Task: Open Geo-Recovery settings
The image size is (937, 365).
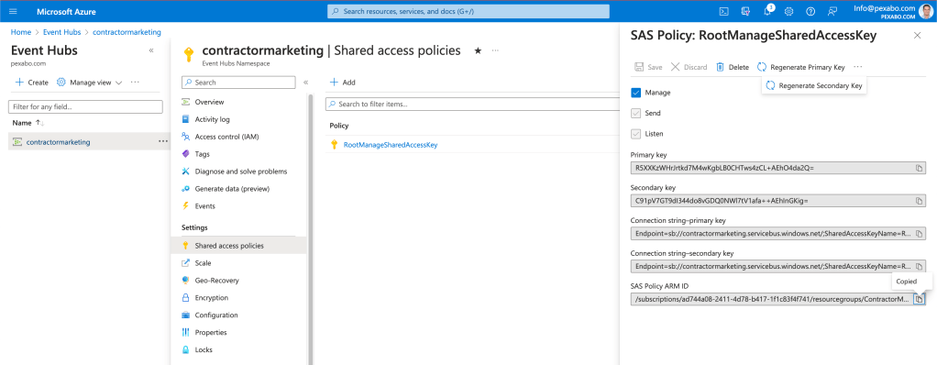Action: (216, 281)
